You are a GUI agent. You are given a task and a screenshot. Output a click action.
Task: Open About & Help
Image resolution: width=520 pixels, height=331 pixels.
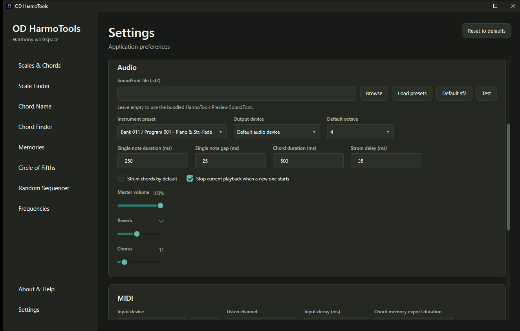click(x=37, y=289)
